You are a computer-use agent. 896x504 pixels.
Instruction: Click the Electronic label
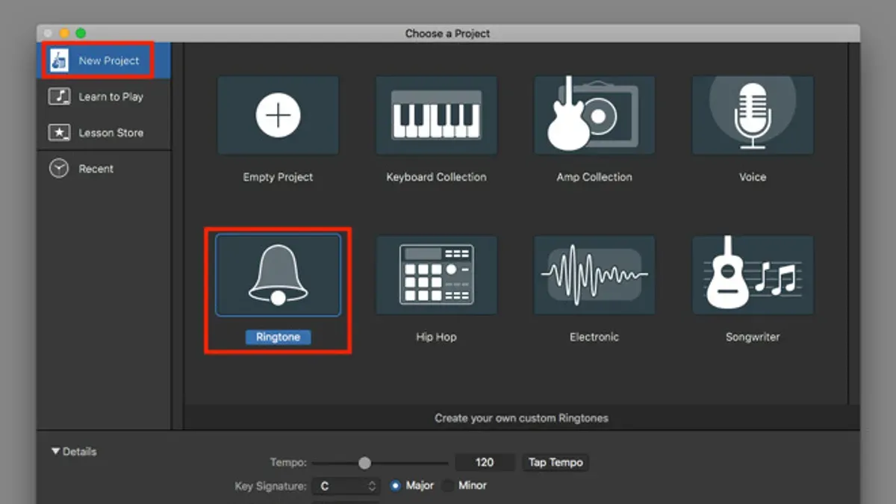click(x=594, y=337)
